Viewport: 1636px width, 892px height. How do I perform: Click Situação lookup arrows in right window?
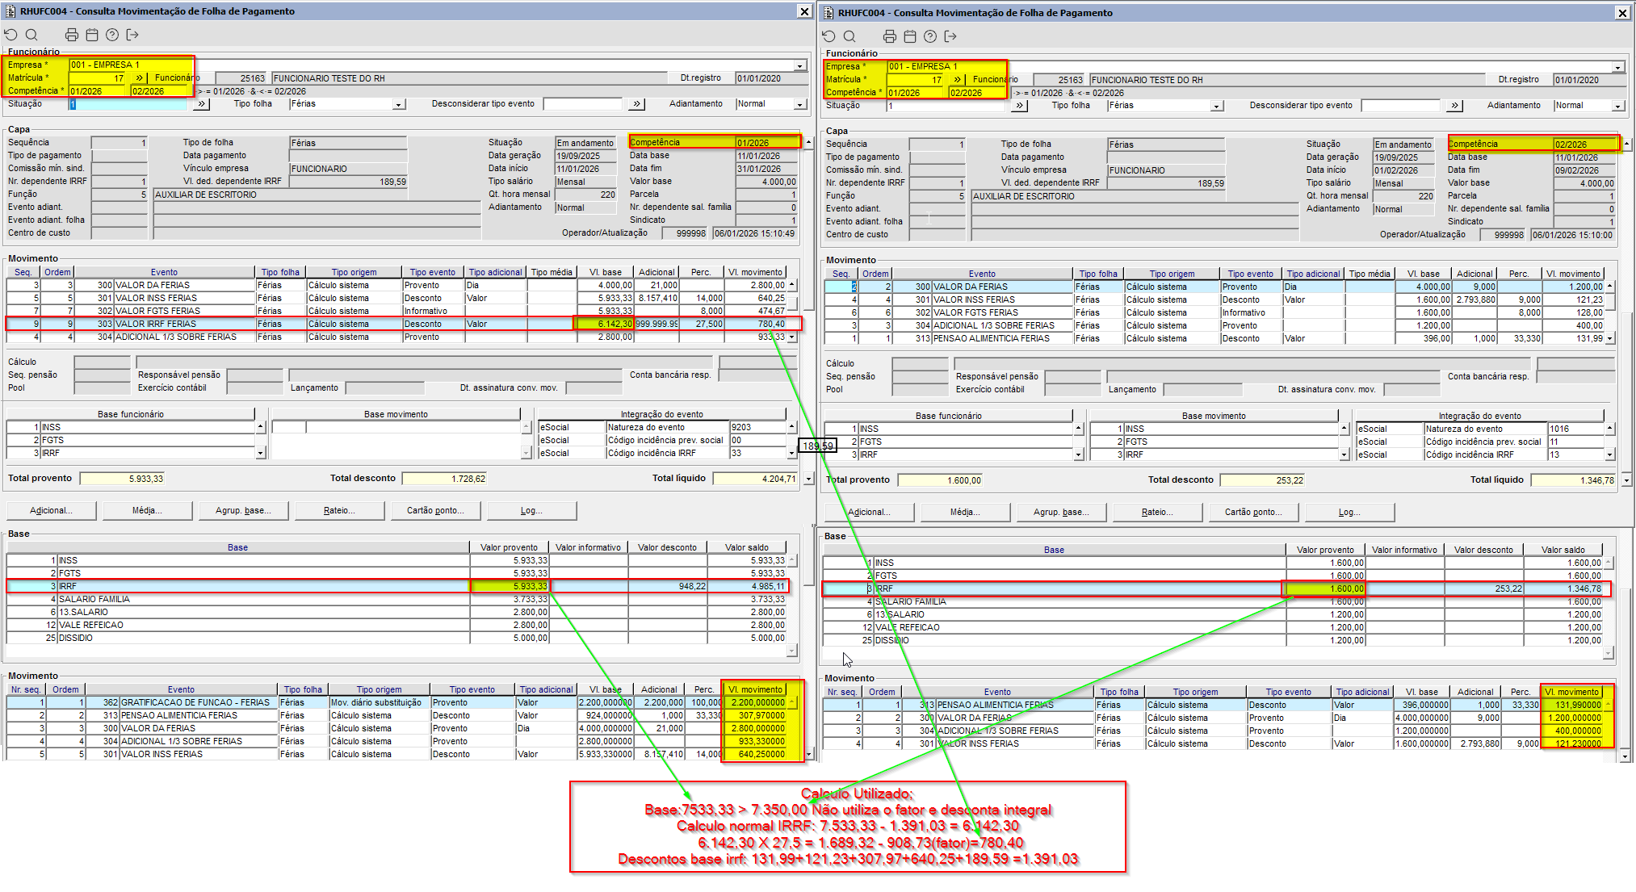click(x=1020, y=106)
